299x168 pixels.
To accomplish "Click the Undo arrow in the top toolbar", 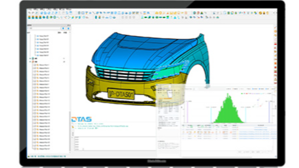I will tap(29, 13).
